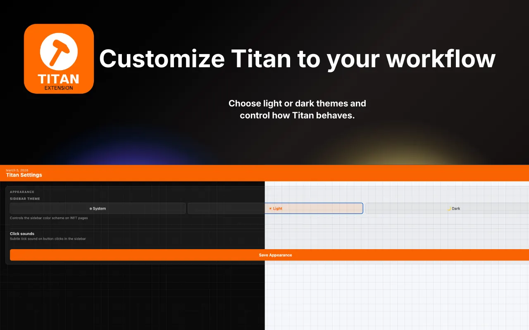This screenshot has width=529, height=330.
Task: Click the sun icon on the Light option
Action: coord(270,208)
